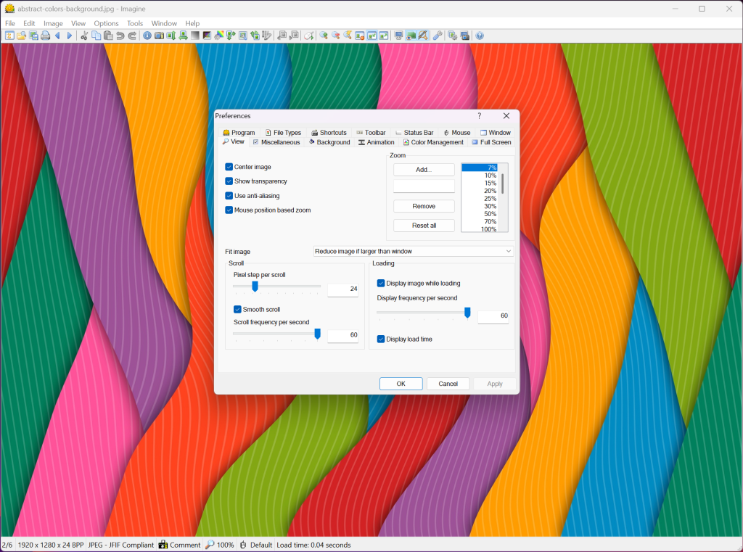Click the Zoom in magnifier icon
743x552 pixels.
(x=324, y=36)
